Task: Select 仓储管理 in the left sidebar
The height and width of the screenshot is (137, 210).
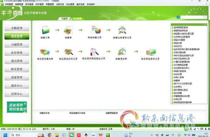Action: [x=17, y=45]
